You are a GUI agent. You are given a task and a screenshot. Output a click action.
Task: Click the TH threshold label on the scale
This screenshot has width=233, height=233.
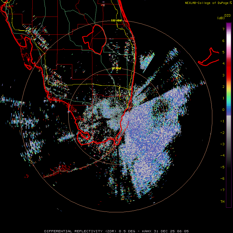222,202
